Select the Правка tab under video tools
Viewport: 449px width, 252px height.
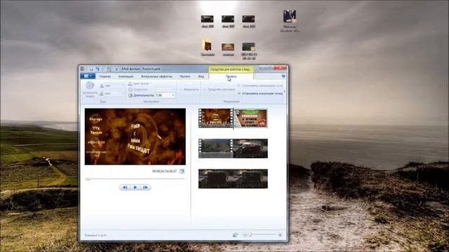(231, 76)
